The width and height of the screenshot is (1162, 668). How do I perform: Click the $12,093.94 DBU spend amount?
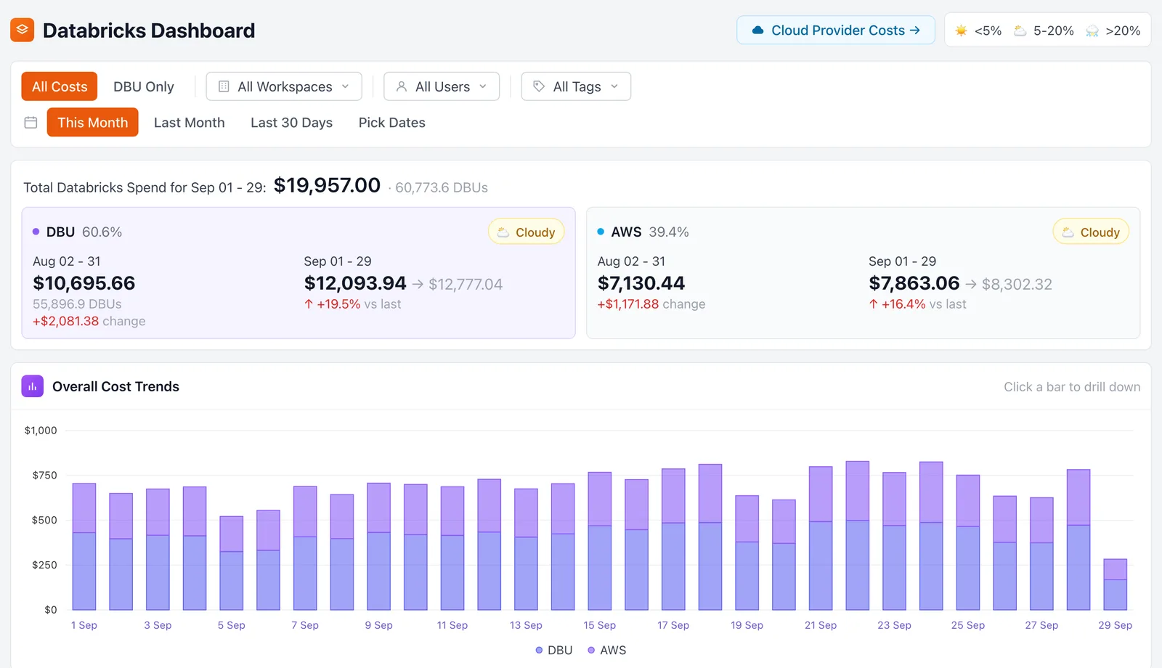pyautogui.click(x=355, y=283)
